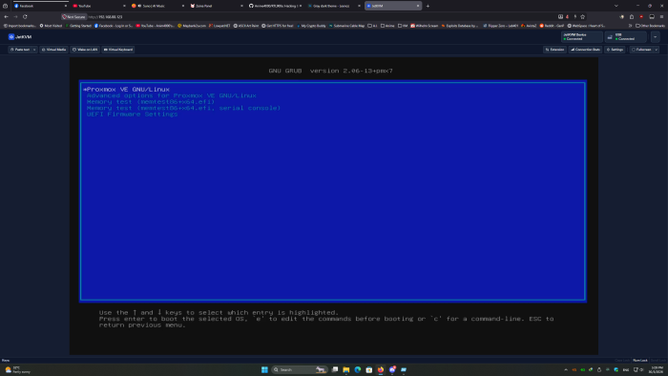This screenshot has height=376, width=668.
Task: Click the taskbar Search box
Action: (299, 369)
